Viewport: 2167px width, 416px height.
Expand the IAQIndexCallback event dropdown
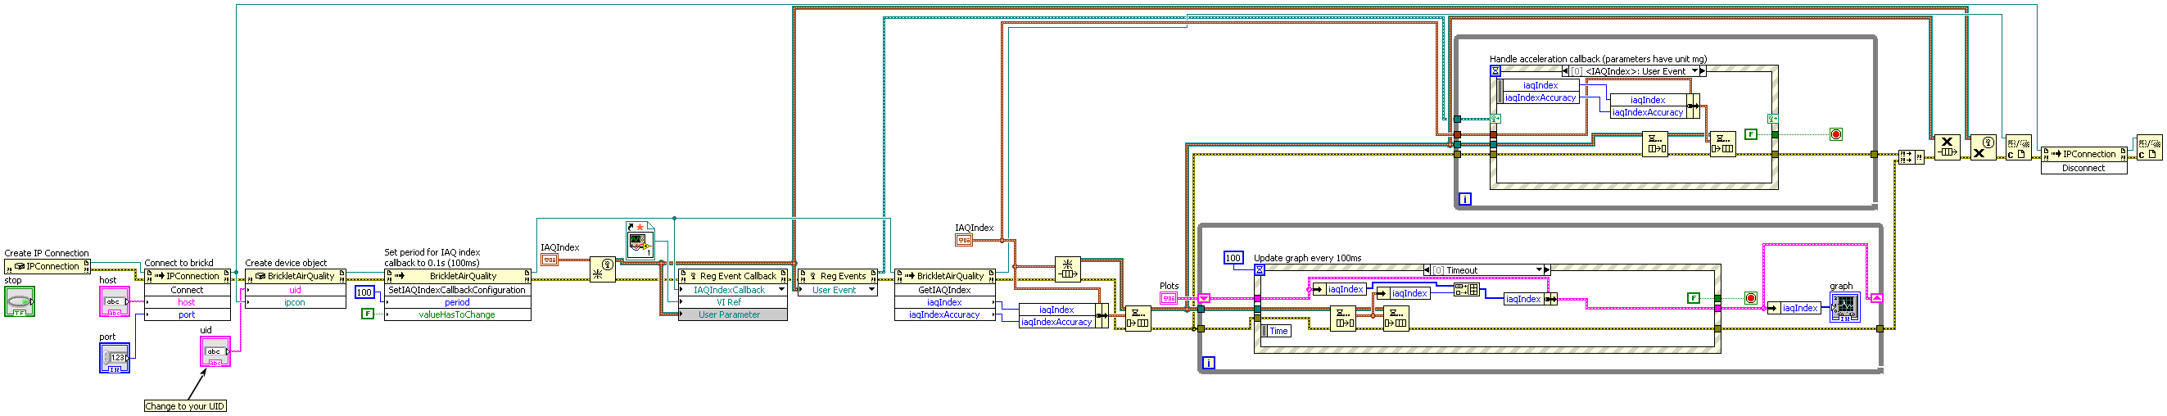(x=781, y=289)
